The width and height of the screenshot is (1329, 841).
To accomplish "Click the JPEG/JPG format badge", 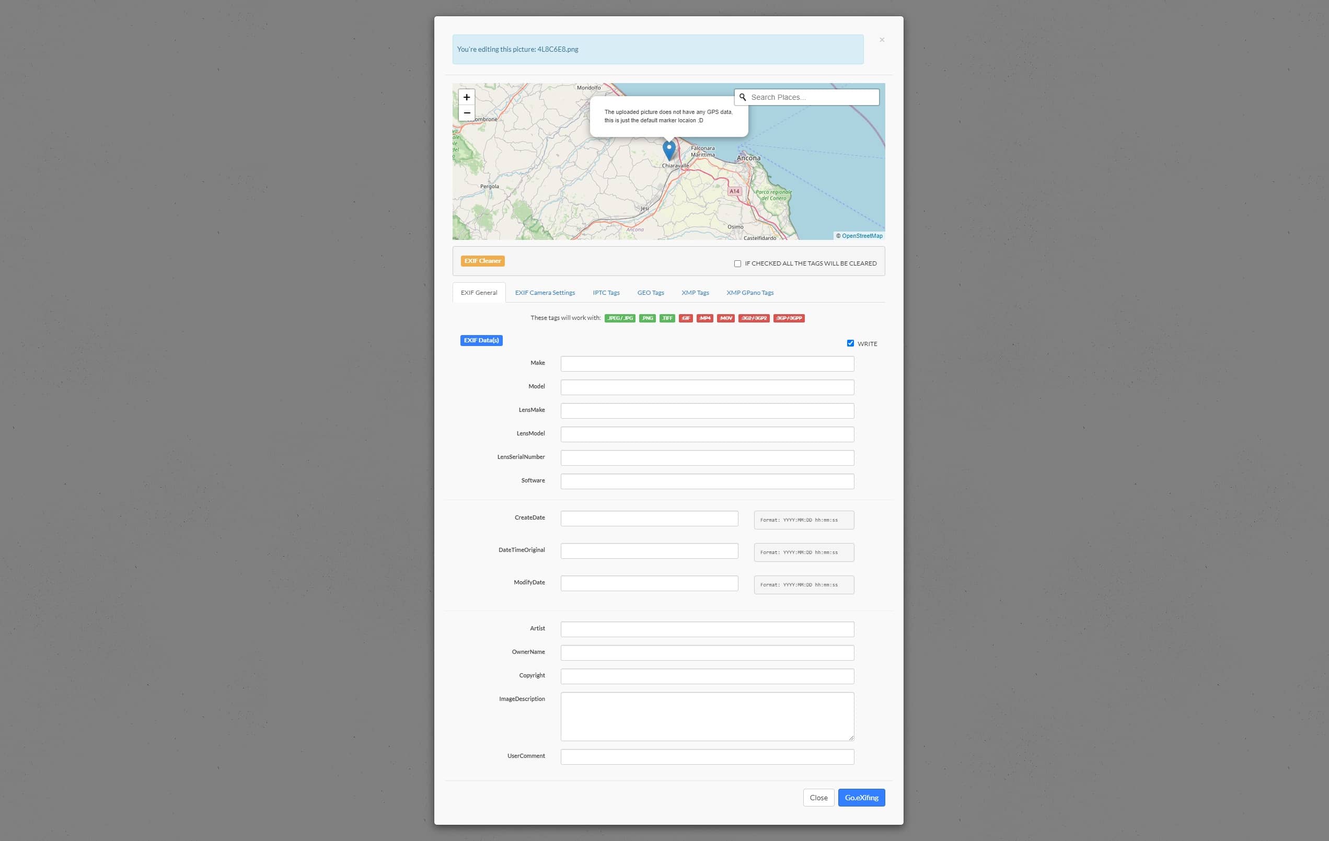I will click(620, 318).
